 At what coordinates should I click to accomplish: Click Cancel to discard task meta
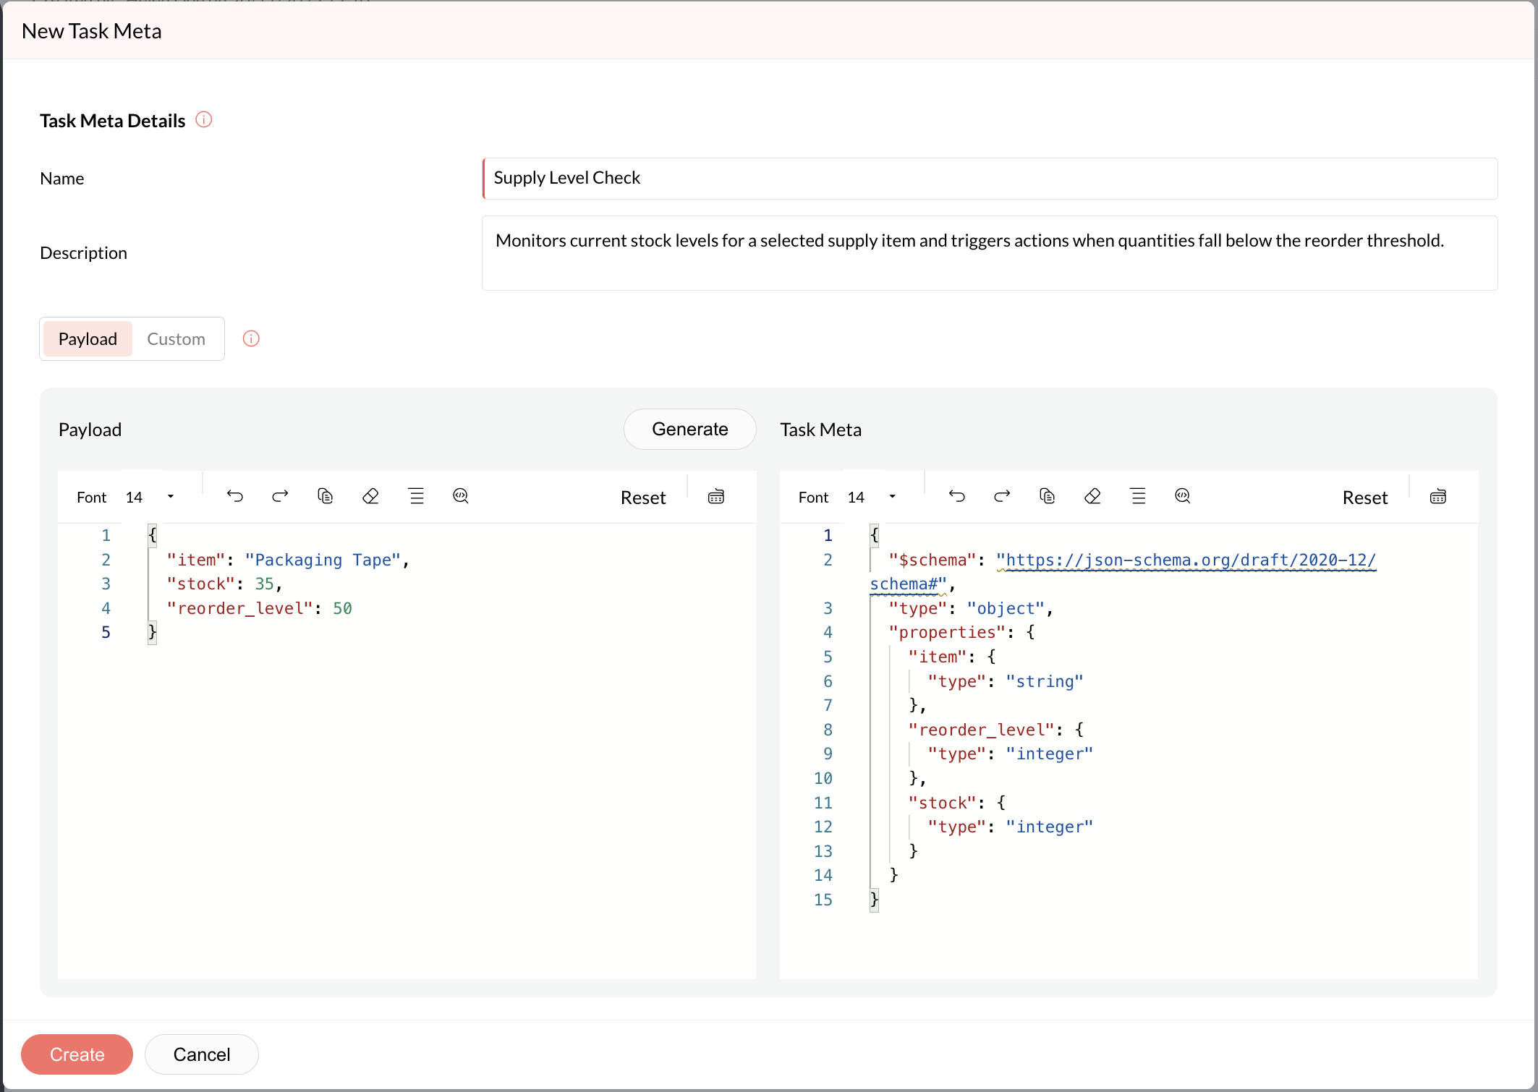click(x=201, y=1054)
